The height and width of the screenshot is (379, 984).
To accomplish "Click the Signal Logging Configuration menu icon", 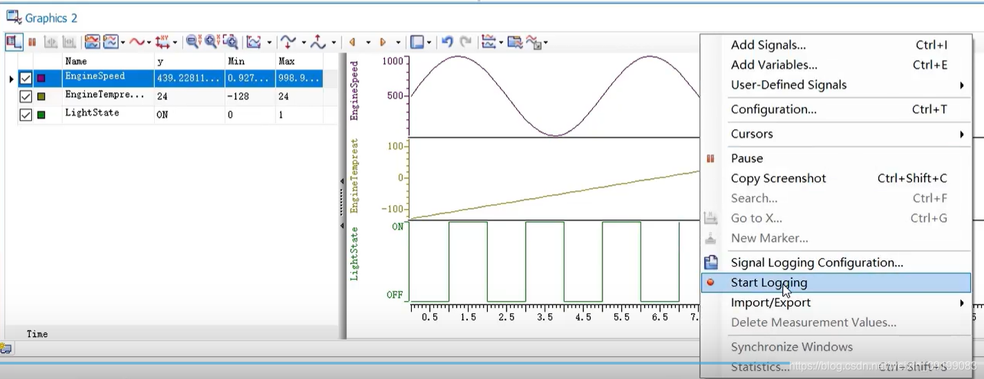I will [711, 262].
